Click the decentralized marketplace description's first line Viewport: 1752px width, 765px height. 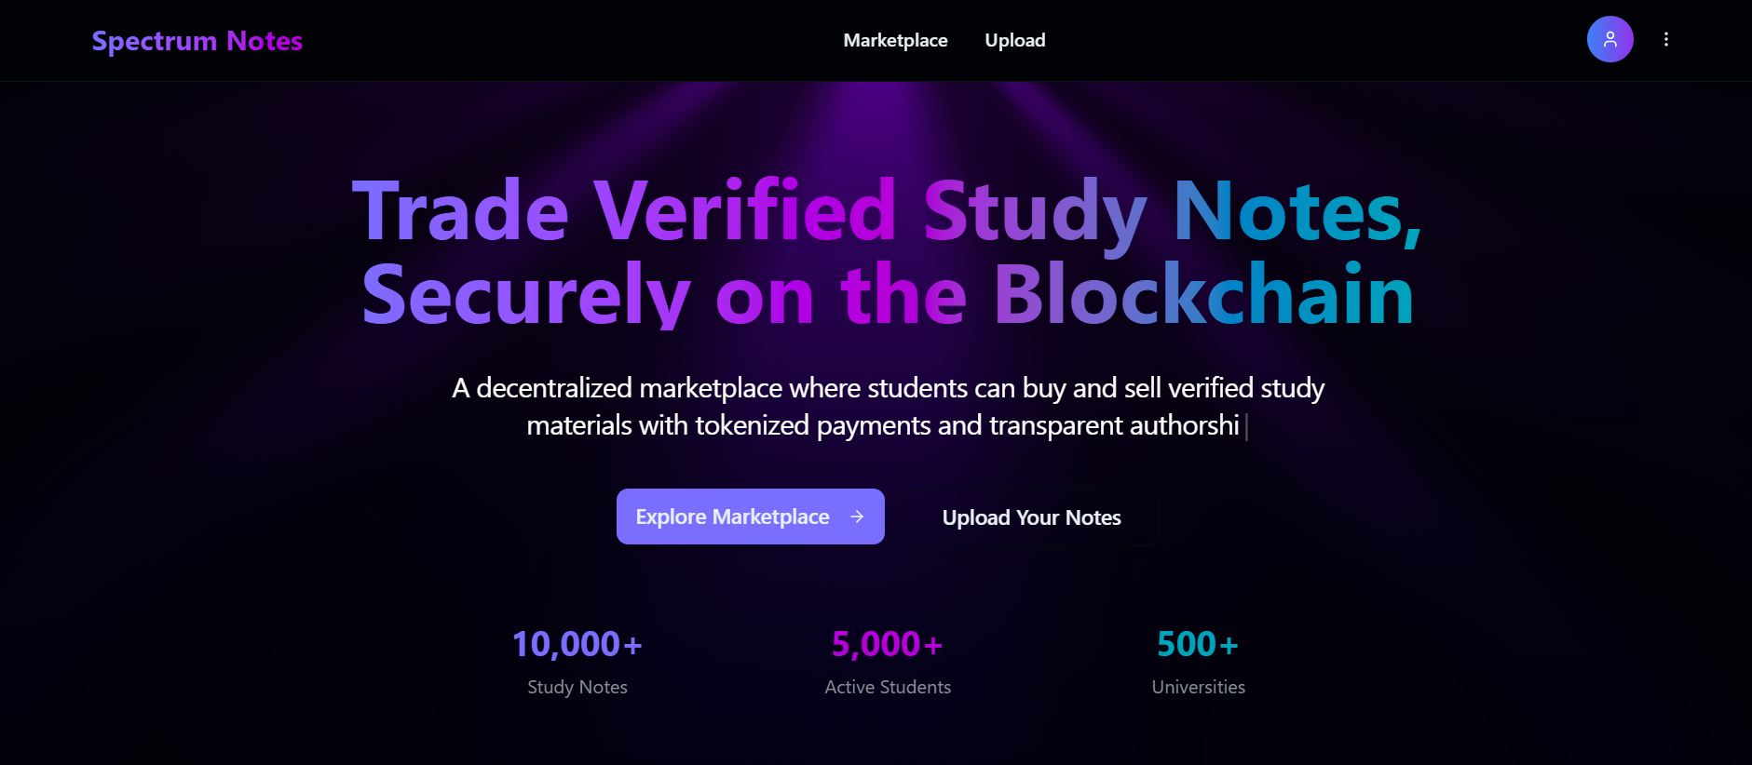click(888, 388)
